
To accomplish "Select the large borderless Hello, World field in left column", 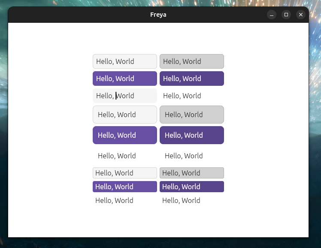I will (x=125, y=156).
